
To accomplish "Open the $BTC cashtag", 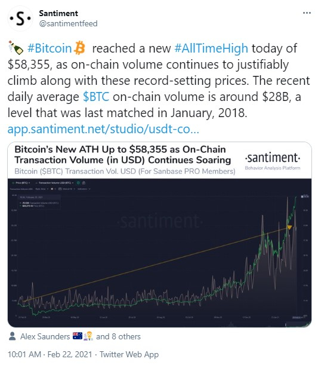I will [x=96, y=97].
